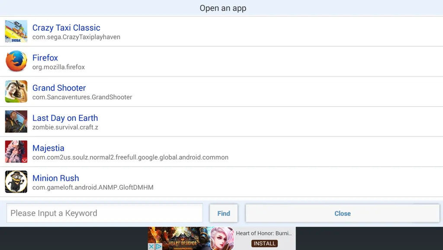Click package name zombie.survival.craft.z
Viewport: 443px width, 250px height.
tap(65, 127)
